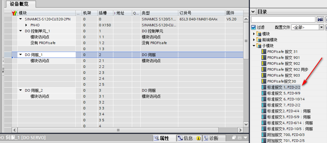Expand the 模块 catalog folder
The height and width of the screenshot is (143, 327).
254,34
